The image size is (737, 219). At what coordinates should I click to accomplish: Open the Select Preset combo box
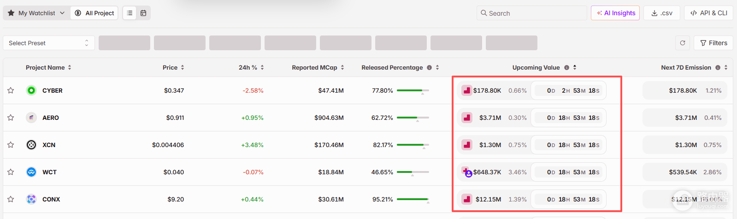tap(49, 43)
